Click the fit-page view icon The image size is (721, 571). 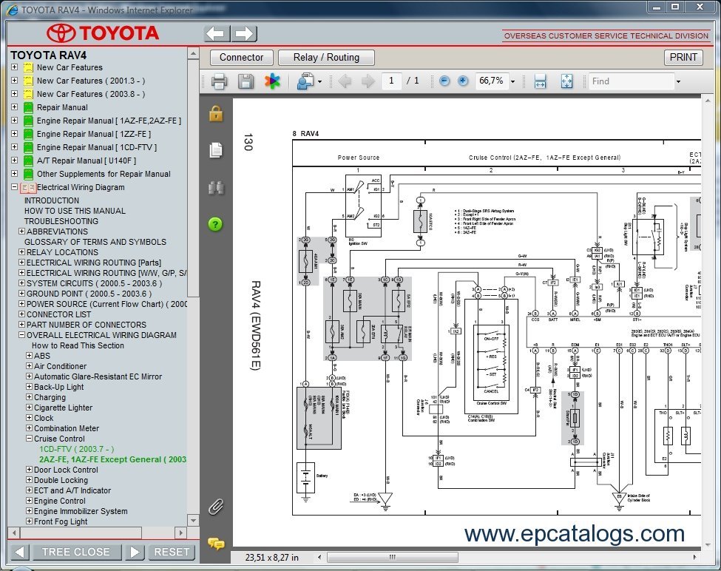[x=566, y=81]
